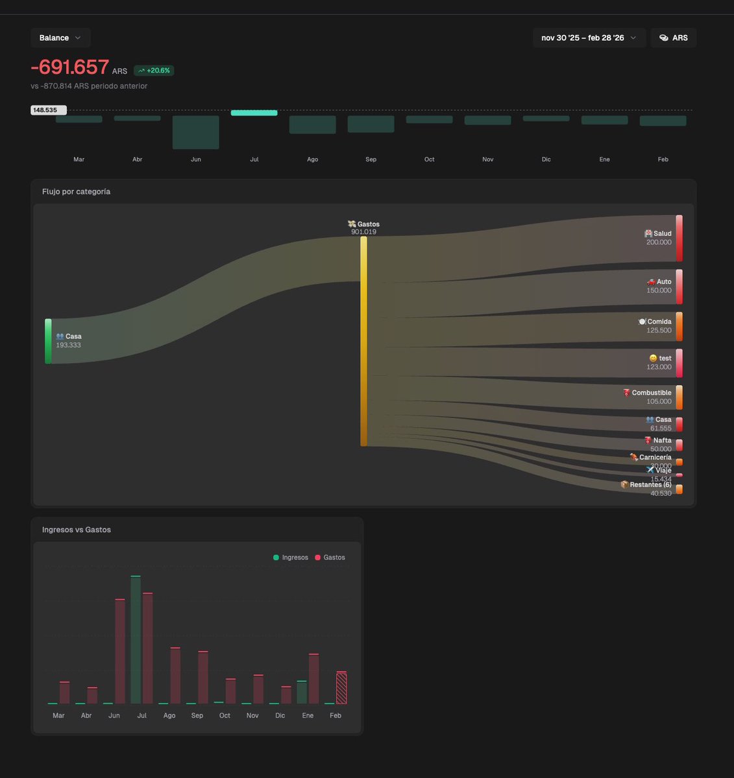This screenshot has height=778, width=734.
Task: Click the people icon beside Casa 193.333
Action: 60,336
